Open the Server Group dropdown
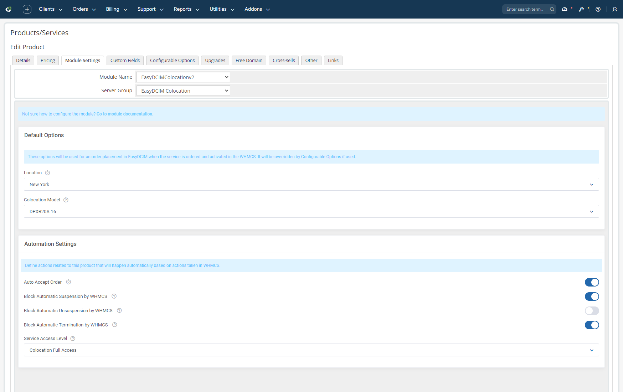 (x=183, y=91)
